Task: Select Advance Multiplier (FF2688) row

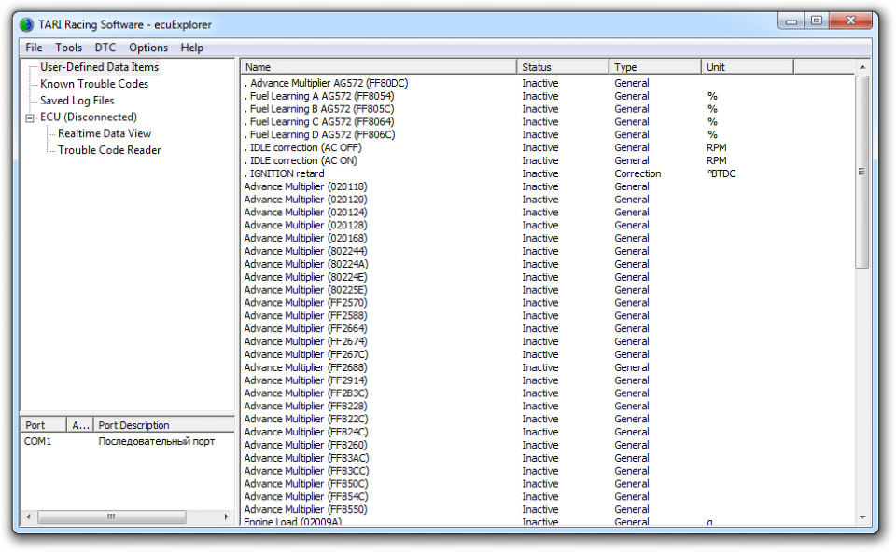Action: 548,367
